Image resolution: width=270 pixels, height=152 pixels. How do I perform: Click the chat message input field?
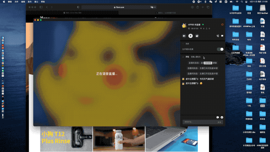(200, 122)
